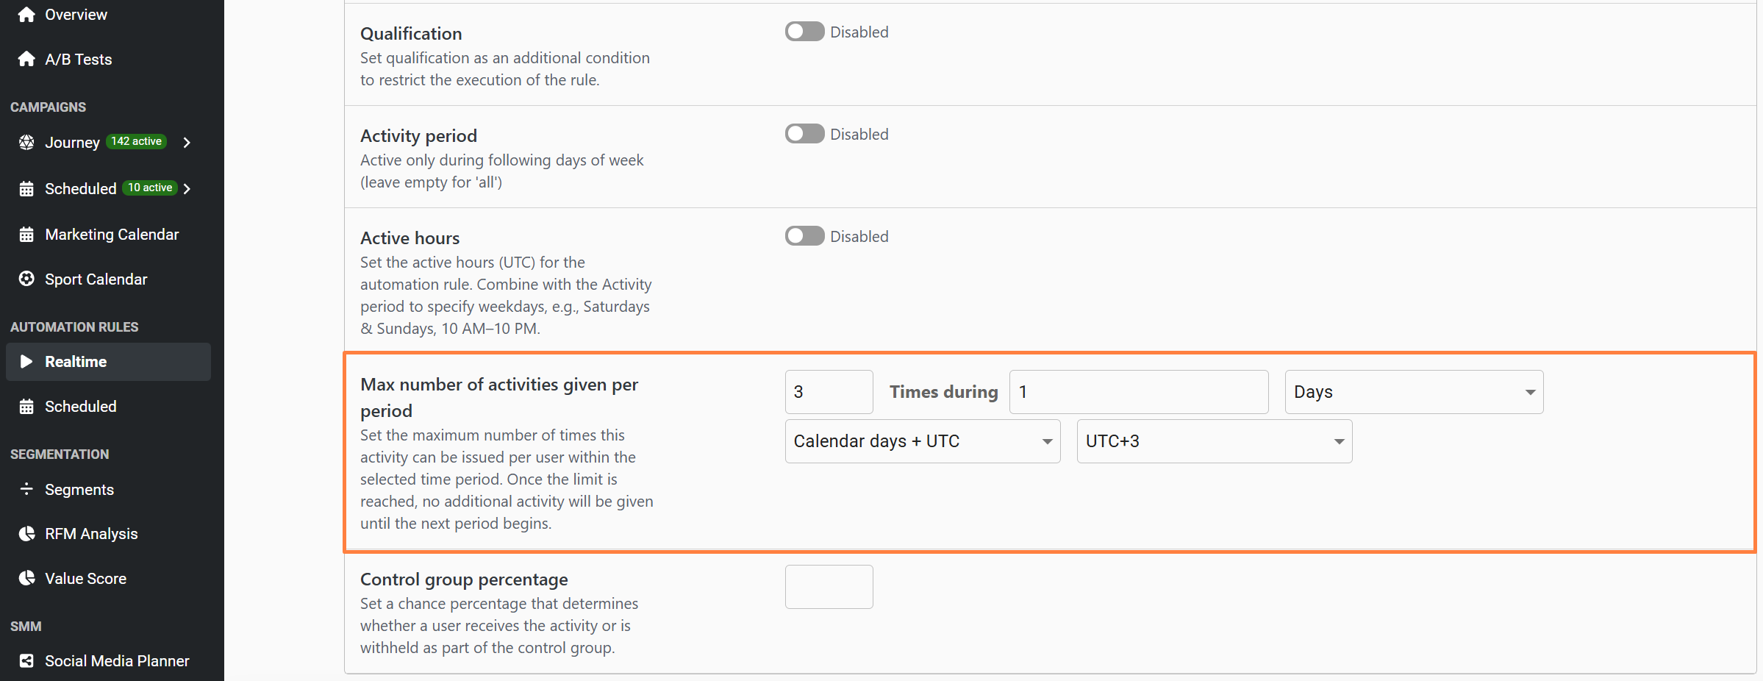Go to Value Score page

tap(85, 579)
